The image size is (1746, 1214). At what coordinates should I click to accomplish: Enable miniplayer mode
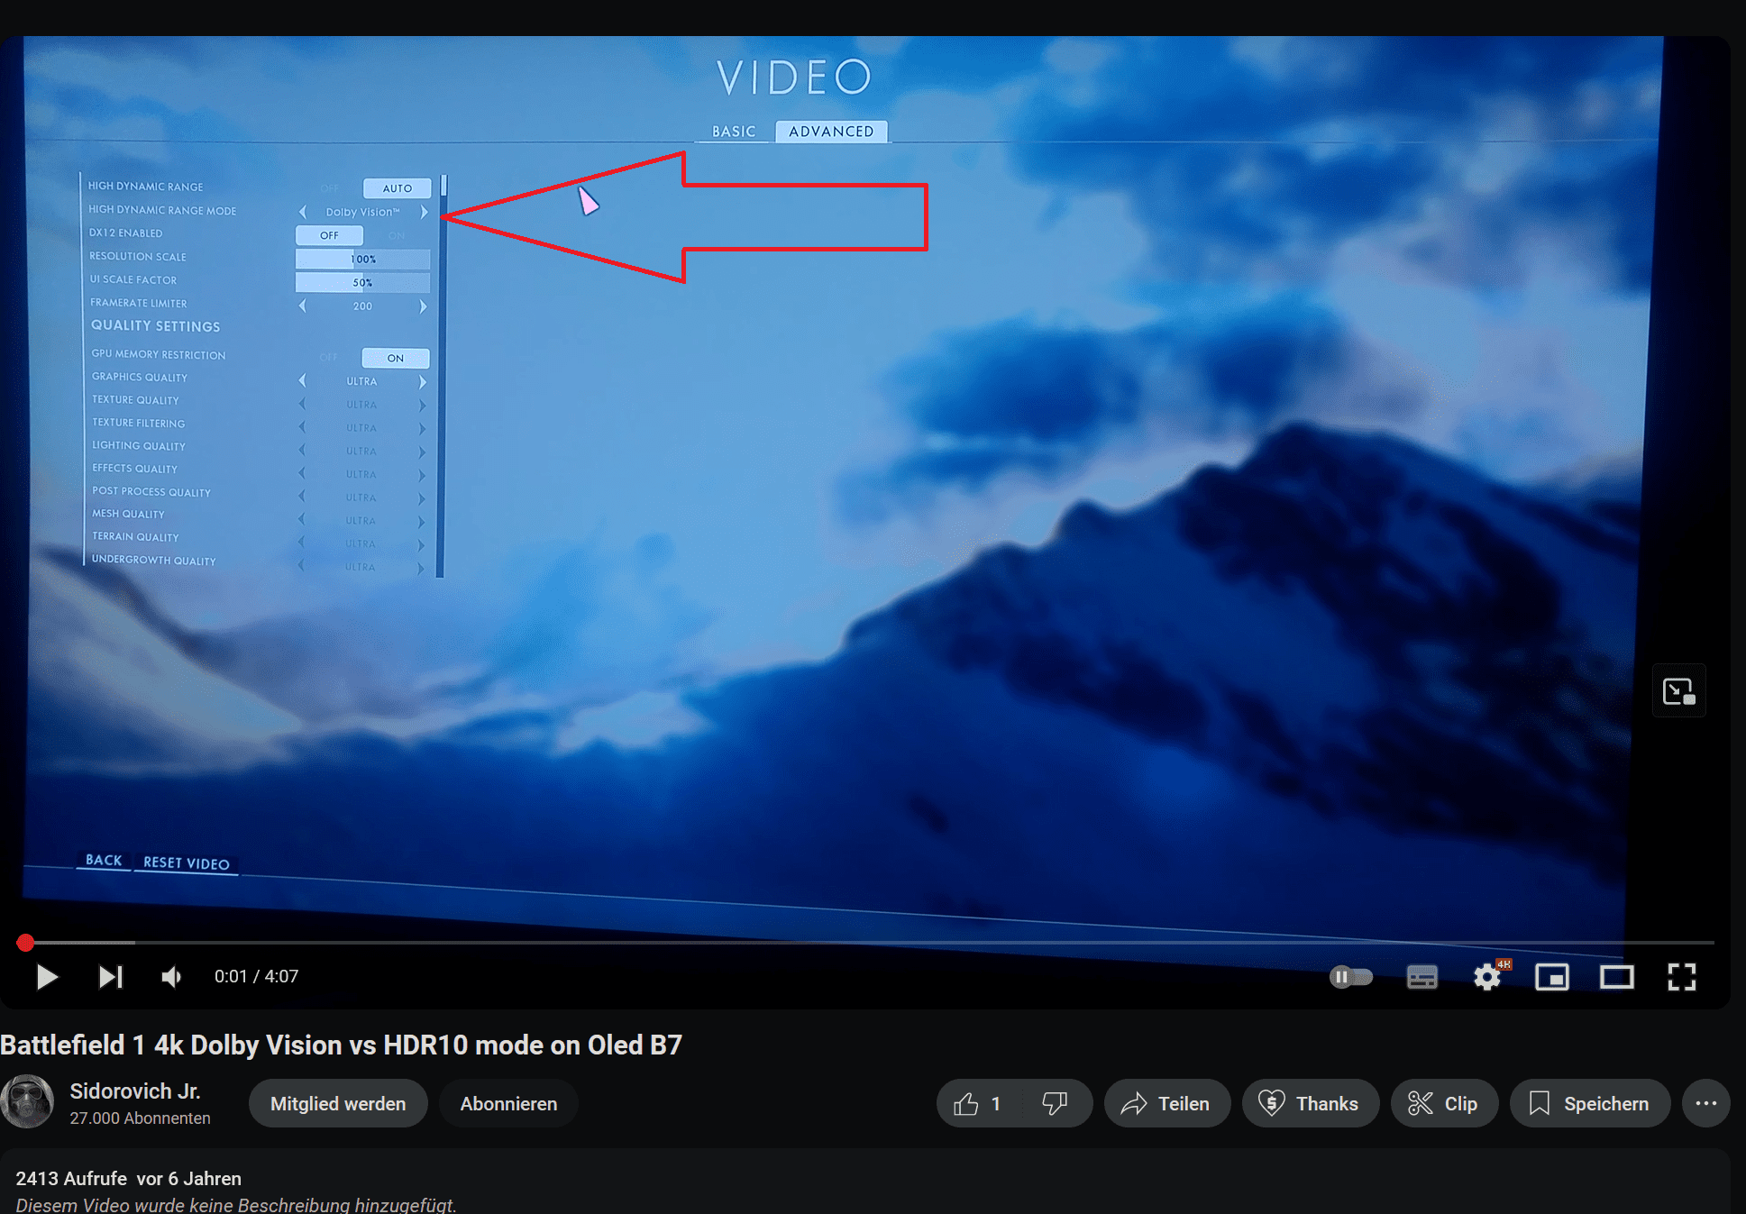(1552, 977)
